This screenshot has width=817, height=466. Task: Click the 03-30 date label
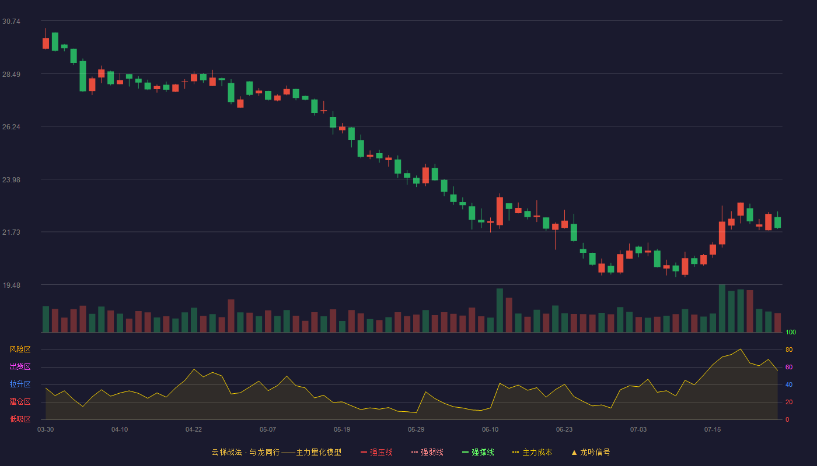(46, 429)
